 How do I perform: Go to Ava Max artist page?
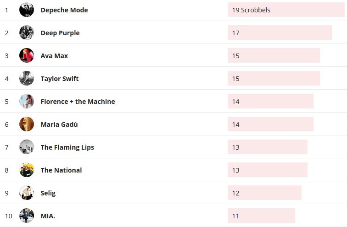54,56
